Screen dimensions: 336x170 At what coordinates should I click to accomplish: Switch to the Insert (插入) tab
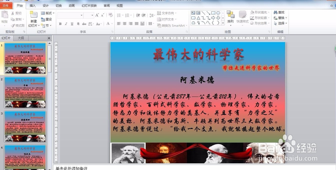click(32, 6)
